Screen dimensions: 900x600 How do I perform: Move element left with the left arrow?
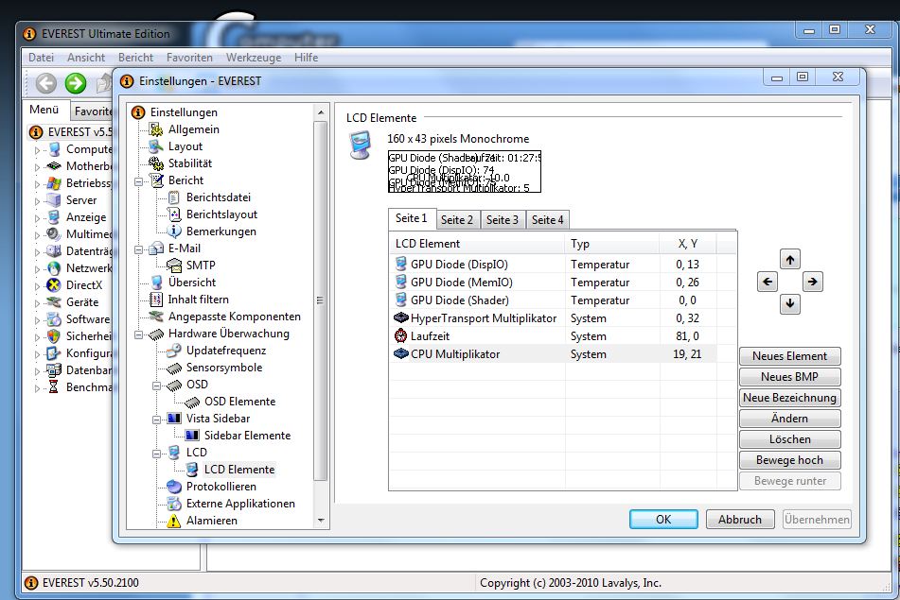pyautogui.click(x=768, y=282)
